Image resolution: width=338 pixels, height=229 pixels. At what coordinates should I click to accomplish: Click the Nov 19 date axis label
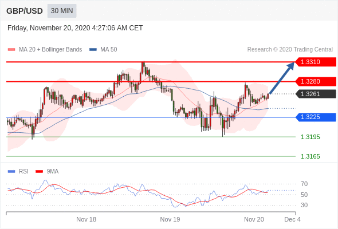point(170,219)
